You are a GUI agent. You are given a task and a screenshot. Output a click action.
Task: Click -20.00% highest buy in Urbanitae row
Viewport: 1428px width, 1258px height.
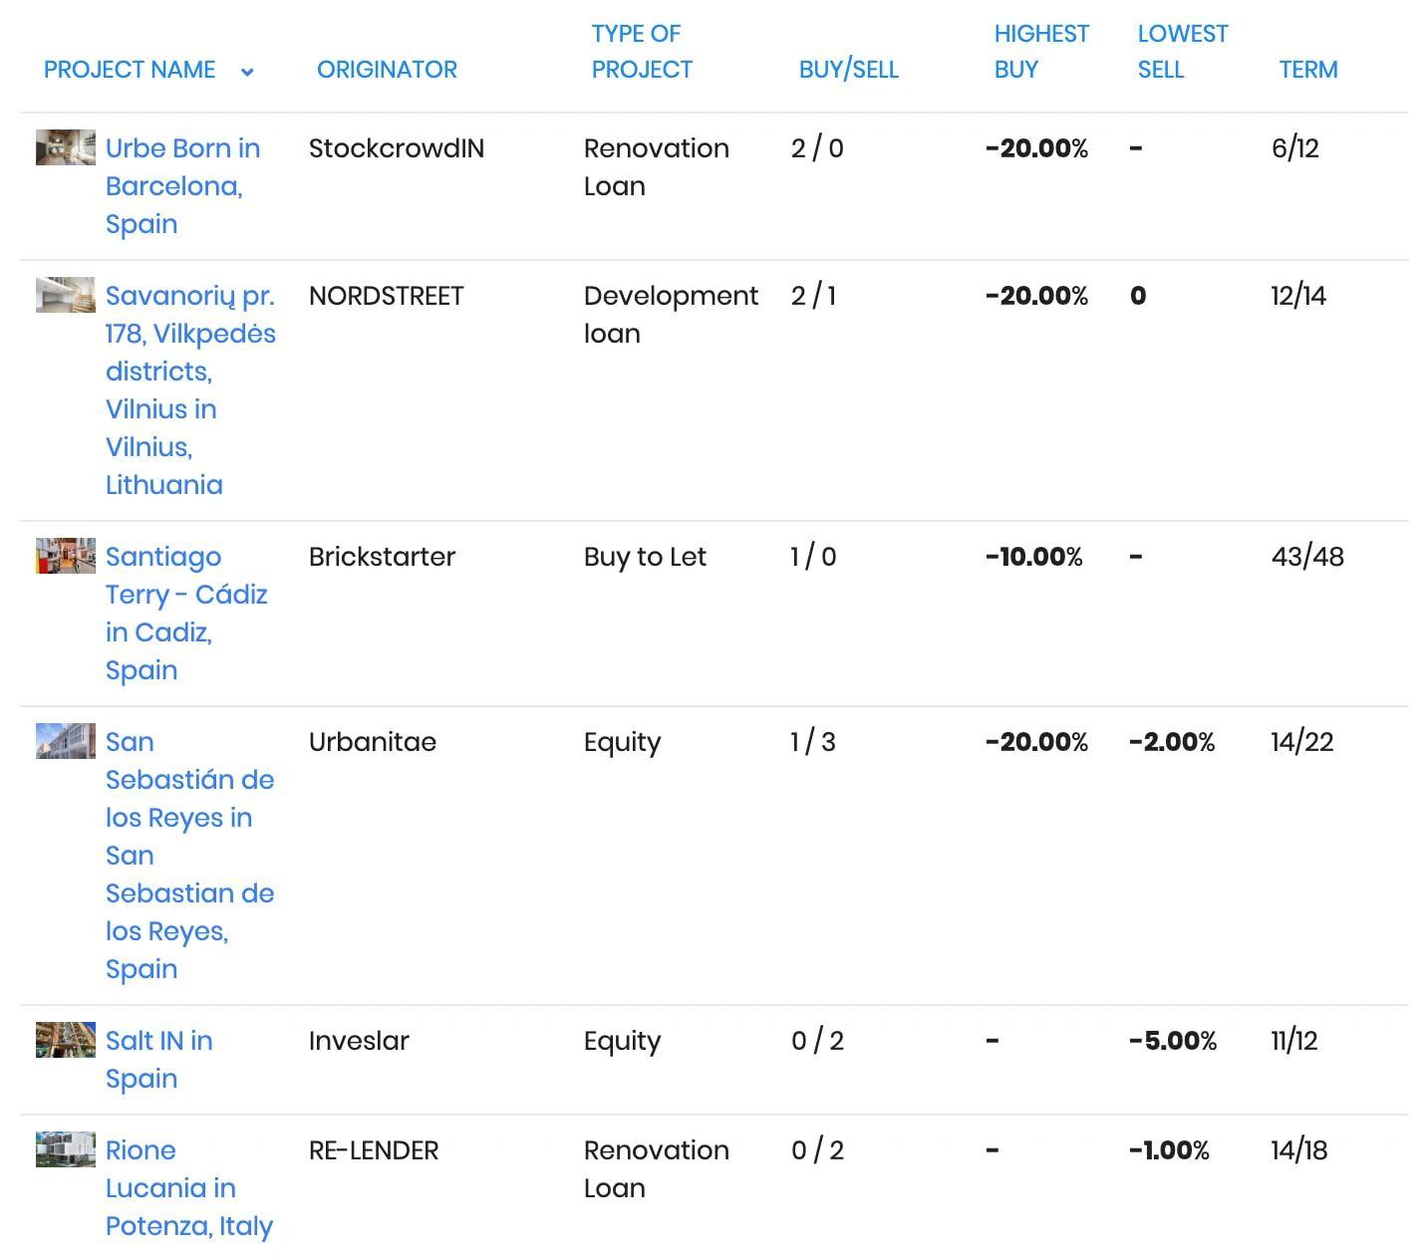coord(1036,742)
